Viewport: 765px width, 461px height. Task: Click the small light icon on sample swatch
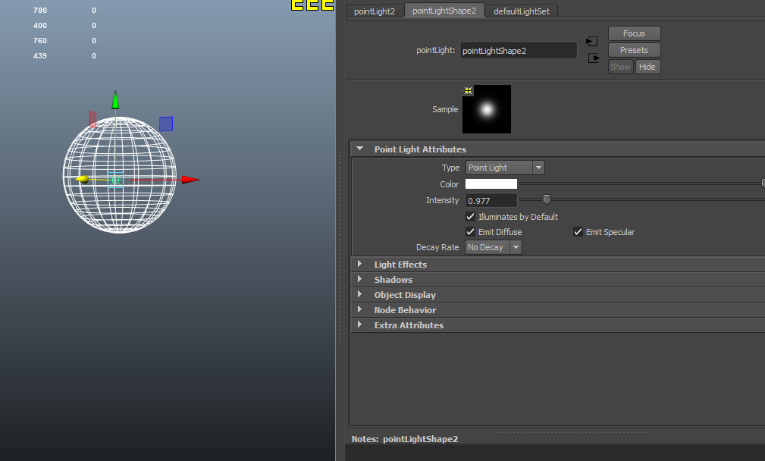[468, 90]
